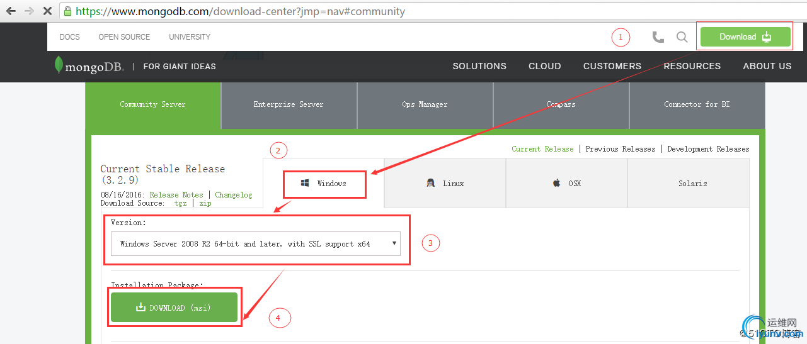The width and height of the screenshot is (807, 344).
Task: Open RESOURCES menu
Action: click(x=692, y=66)
